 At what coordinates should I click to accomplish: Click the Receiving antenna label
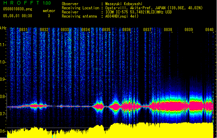tap(79, 16)
